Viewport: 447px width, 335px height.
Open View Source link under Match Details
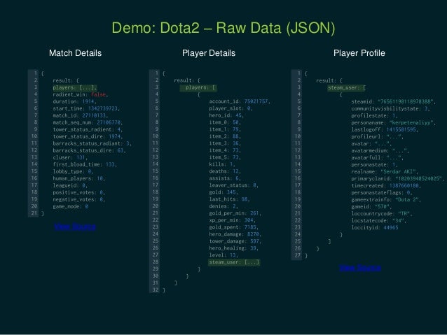(x=75, y=227)
